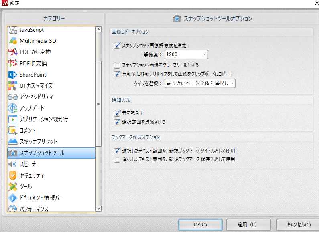Click the 通知方法 section header
This screenshot has width=319, height=232.
click(x=121, y=100)
